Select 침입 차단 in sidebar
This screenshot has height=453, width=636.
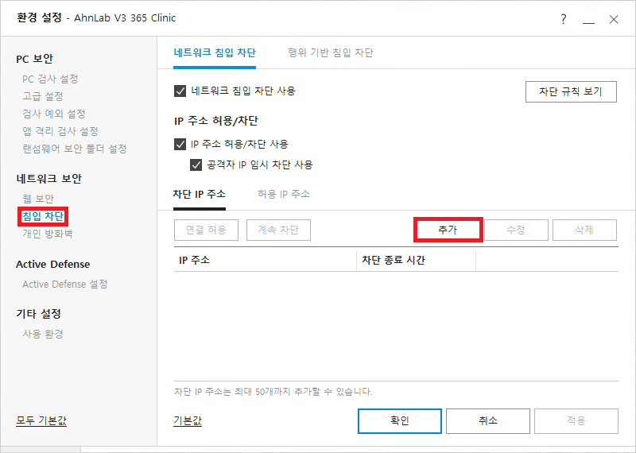[43, 216]
